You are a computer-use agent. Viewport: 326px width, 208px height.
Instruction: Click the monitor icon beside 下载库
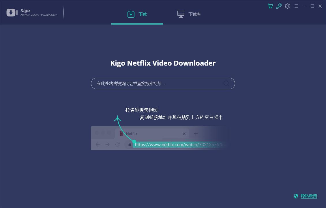[181, 14]
